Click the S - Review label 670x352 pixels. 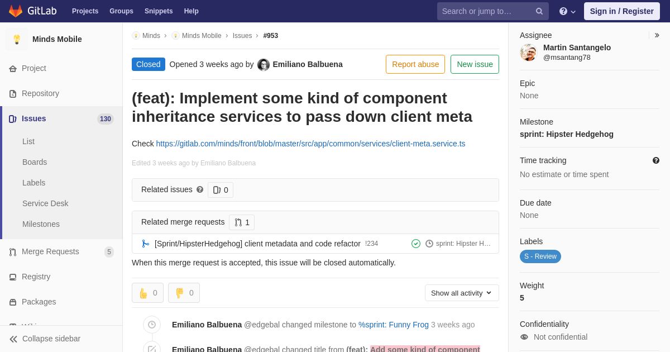pos(540,256)
